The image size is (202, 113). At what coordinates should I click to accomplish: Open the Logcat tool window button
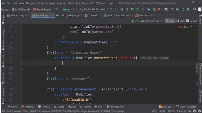click(x=59, y=107)
